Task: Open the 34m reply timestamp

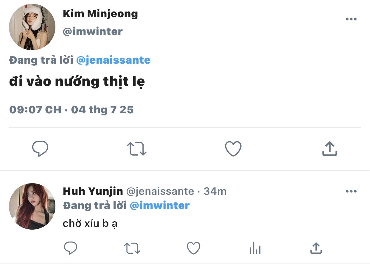Action: click(x=215, y=191)
